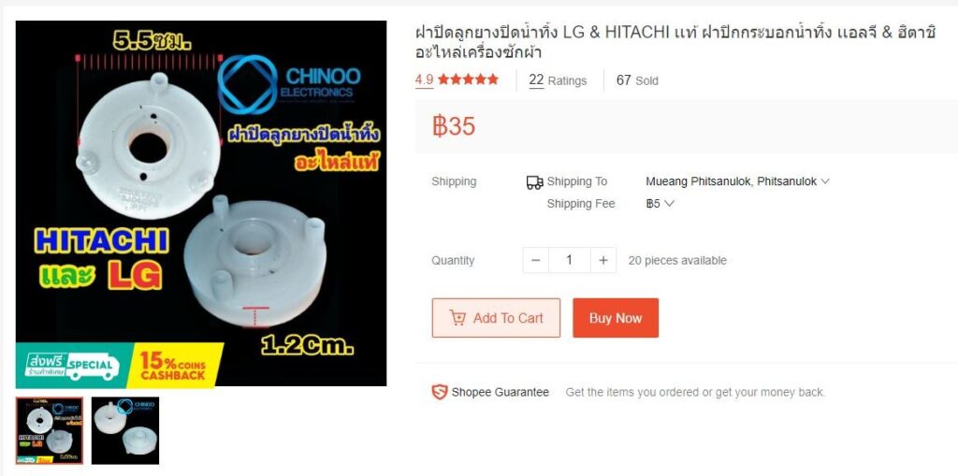Click the Shopee Guarantee shield icon
This screenshot has width=958, height=476.
[x=440, y=392]
